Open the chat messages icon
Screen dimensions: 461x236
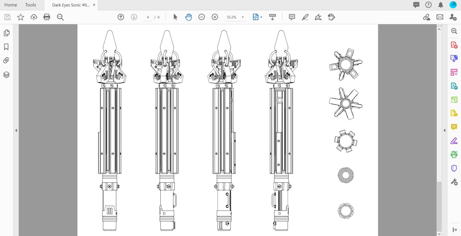(416, 5)
